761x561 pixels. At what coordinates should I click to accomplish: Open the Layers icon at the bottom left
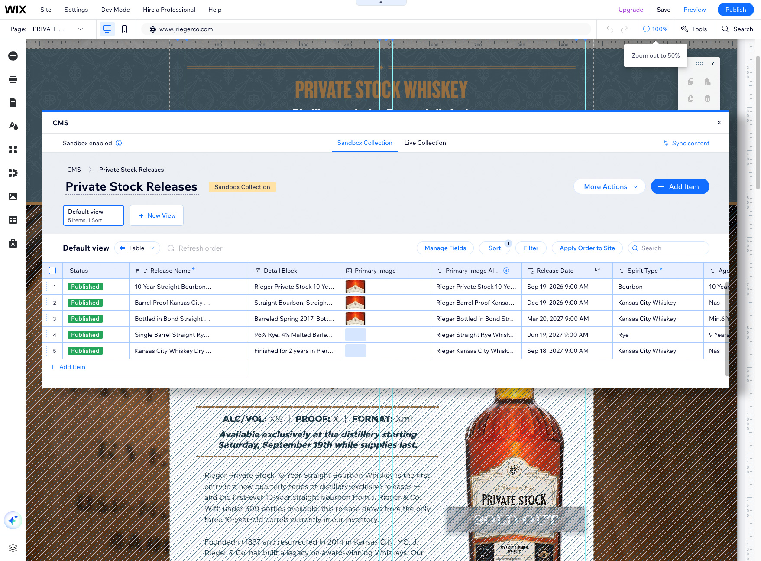[x=13, y=548]
